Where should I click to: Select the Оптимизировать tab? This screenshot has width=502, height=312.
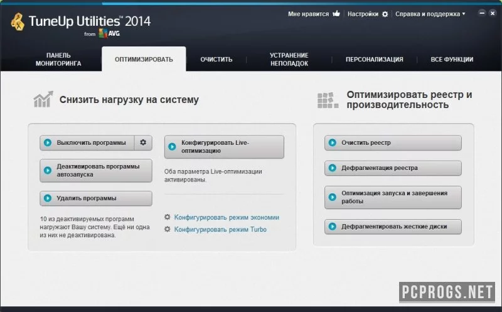pos(144,59)
